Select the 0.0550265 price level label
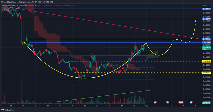Screen dimensions: 213x112 pos(207,39)
